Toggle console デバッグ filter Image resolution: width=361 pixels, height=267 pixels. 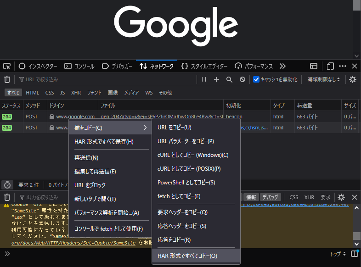270,197
